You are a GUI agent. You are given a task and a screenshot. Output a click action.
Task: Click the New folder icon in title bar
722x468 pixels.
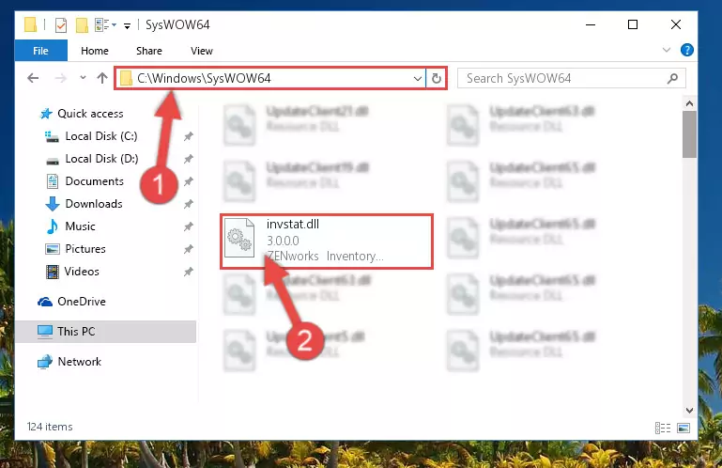[x=82, y=24]
